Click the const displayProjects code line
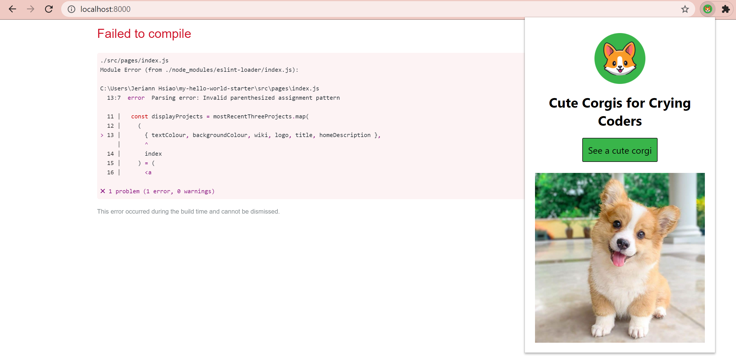This screenshot has width=736, height=356. coord(219,116)
